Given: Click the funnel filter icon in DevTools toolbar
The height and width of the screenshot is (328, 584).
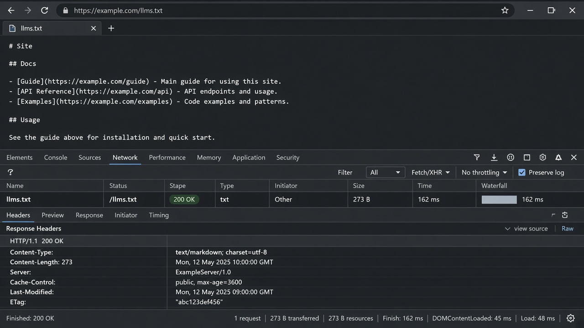Looking at the screenshot, I should (477, 157).
